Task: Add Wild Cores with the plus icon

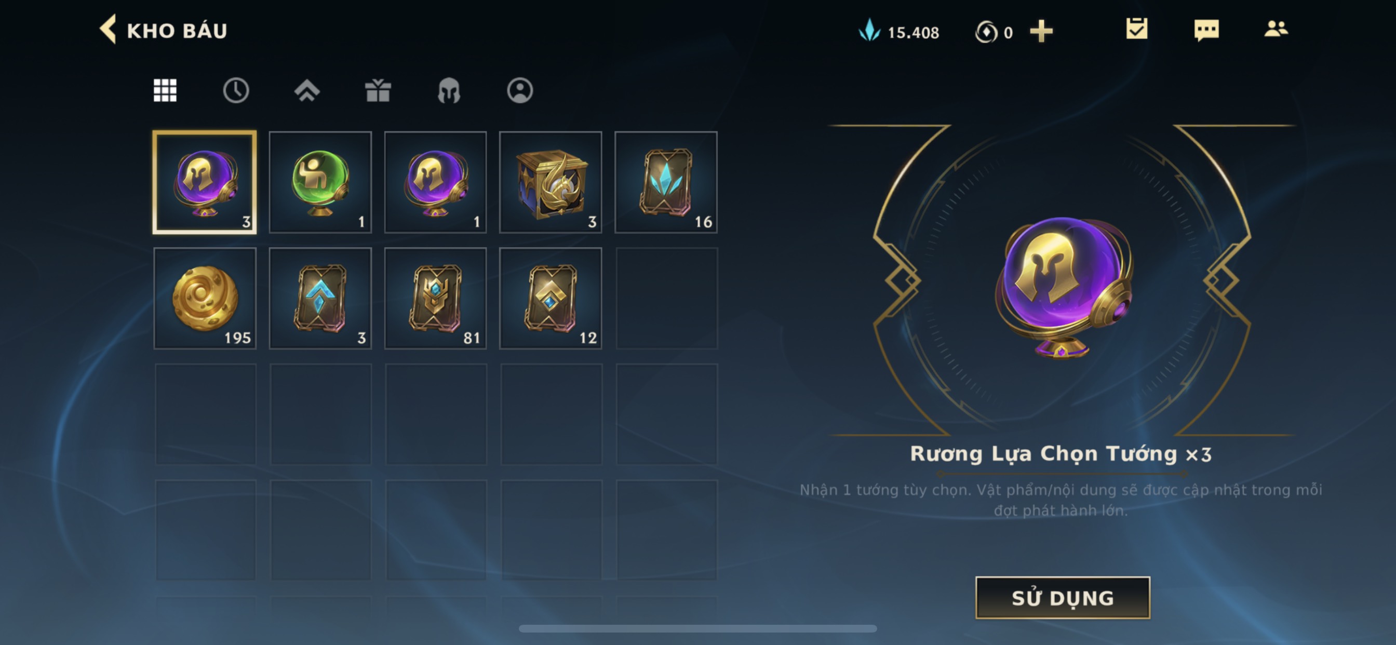Action: click(x=1041, y=31)
